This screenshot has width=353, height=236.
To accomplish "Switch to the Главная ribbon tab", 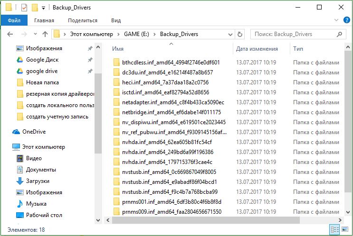I will tap(44, 20).
